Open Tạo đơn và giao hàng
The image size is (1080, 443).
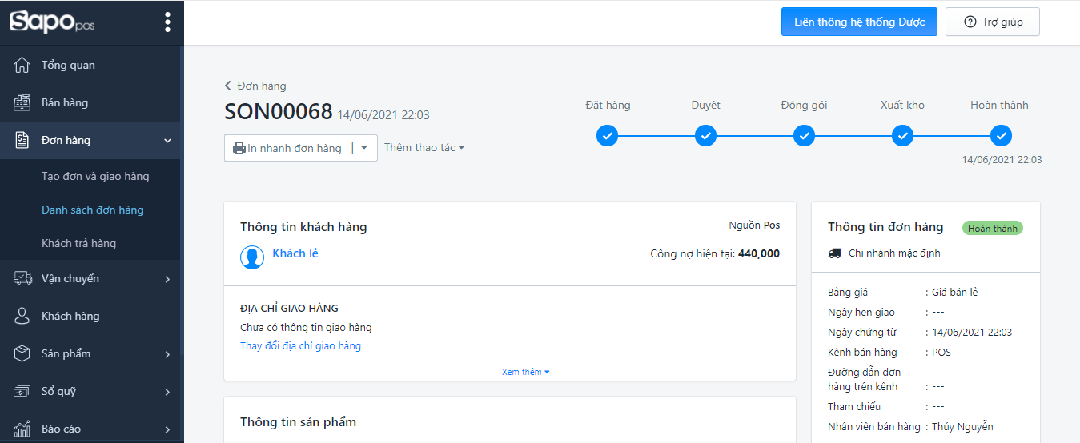pos(95,176)
